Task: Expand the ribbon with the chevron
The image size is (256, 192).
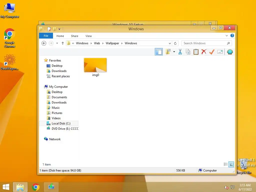Action: click(x=226, y=35)
